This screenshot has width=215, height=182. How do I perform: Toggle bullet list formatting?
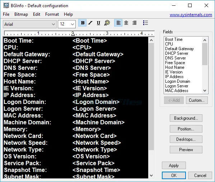(145, 23)
